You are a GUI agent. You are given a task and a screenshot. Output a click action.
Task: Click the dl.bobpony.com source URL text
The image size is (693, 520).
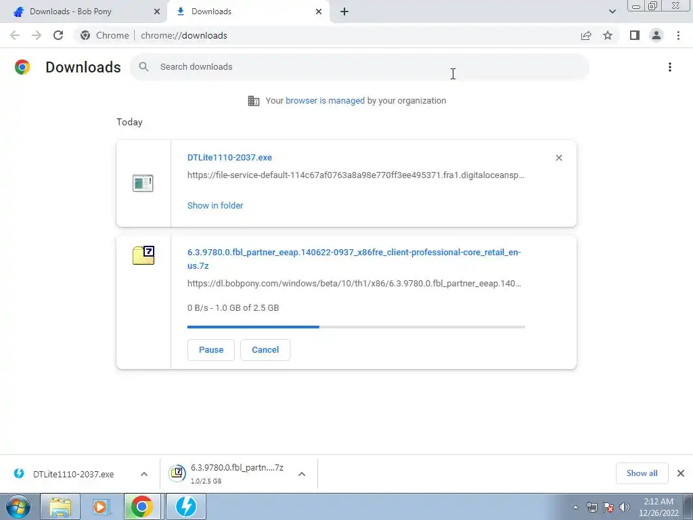click(354, 284)
